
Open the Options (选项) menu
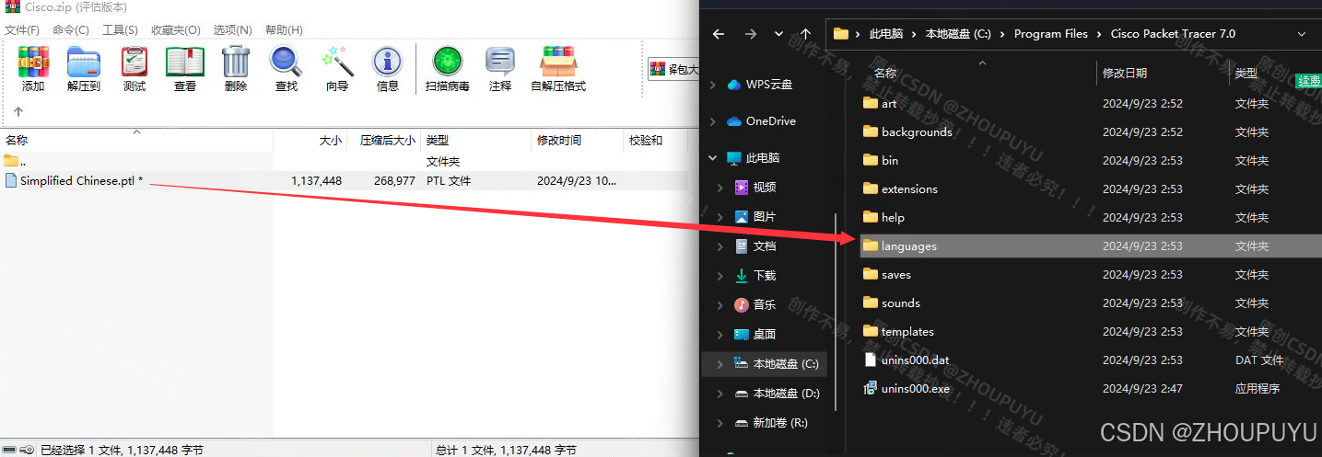coord(233,30)
